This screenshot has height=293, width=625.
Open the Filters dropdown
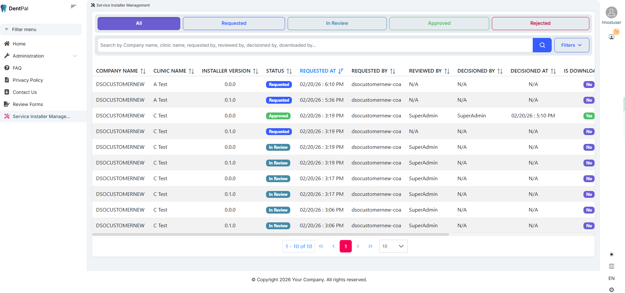[x=571, y=45]
